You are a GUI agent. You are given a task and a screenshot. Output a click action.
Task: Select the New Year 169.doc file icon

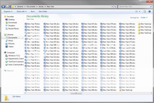pos(82,90)
